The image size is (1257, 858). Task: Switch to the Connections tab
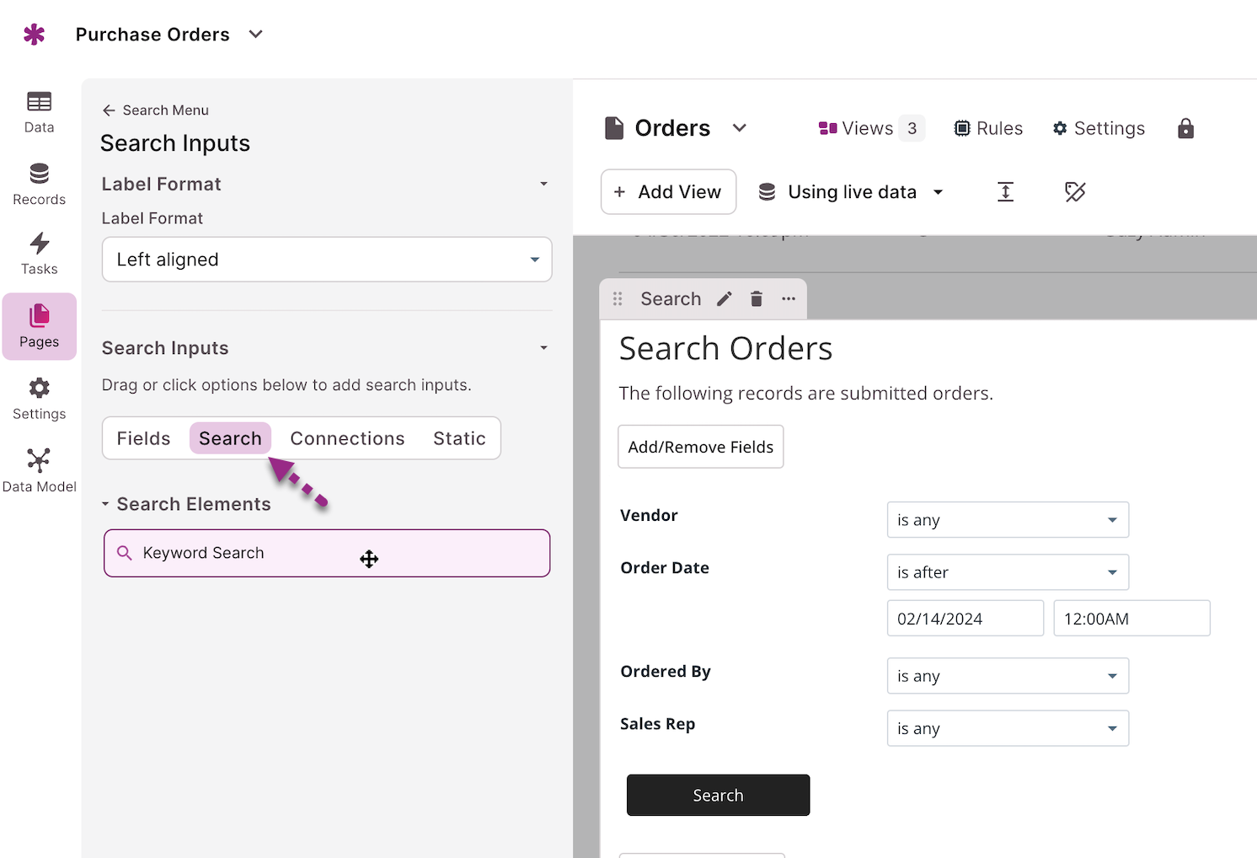[x=347, y=438]
